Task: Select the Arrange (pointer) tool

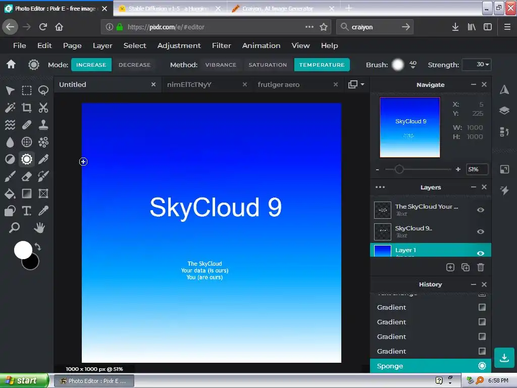Action: 10,90
